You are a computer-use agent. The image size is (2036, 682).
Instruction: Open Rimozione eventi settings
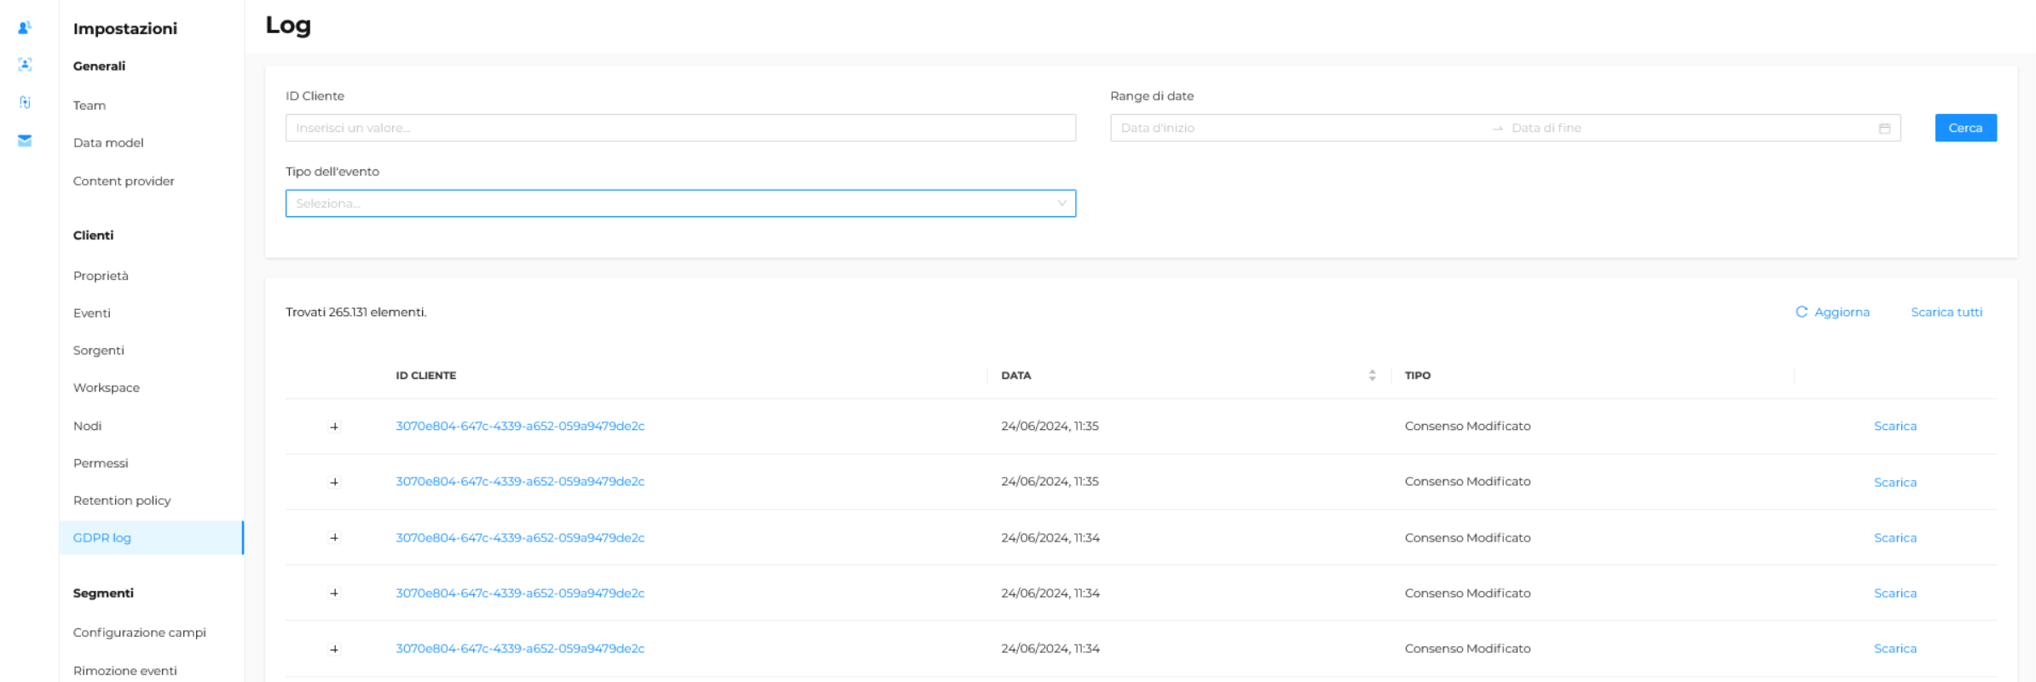point(125,671)
